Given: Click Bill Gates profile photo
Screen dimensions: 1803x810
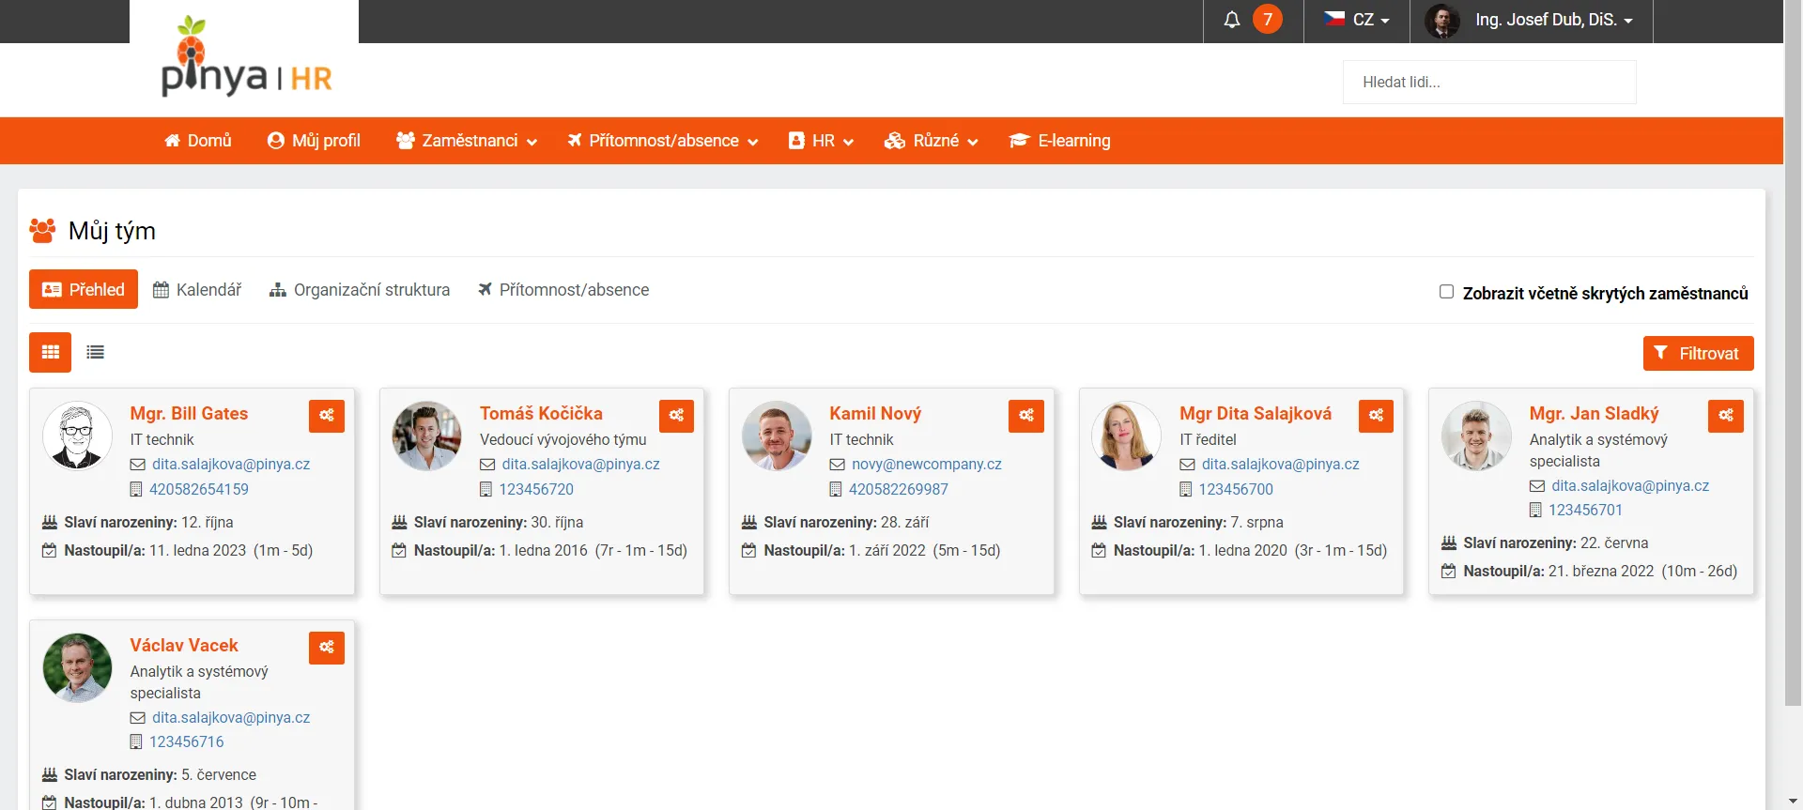Looking at the screenshot, I should (x=77, y=436).
